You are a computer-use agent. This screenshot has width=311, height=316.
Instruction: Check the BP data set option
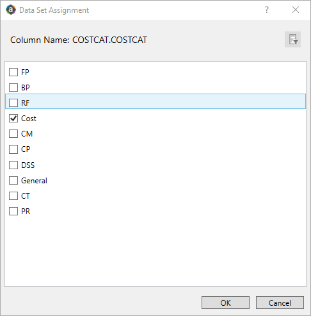[x=13, y=87]
